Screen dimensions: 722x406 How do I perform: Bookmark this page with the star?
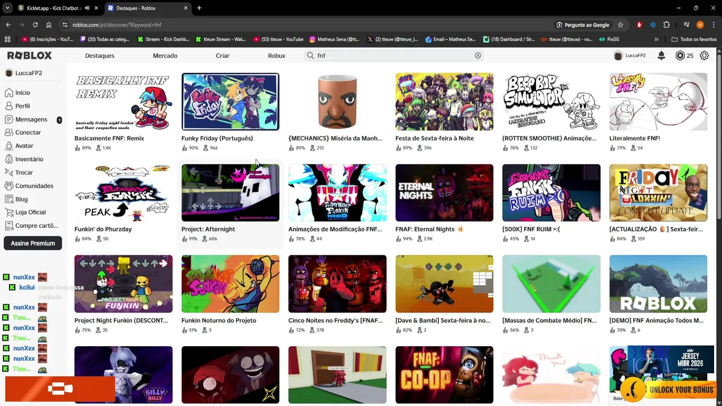pos(620,25)
